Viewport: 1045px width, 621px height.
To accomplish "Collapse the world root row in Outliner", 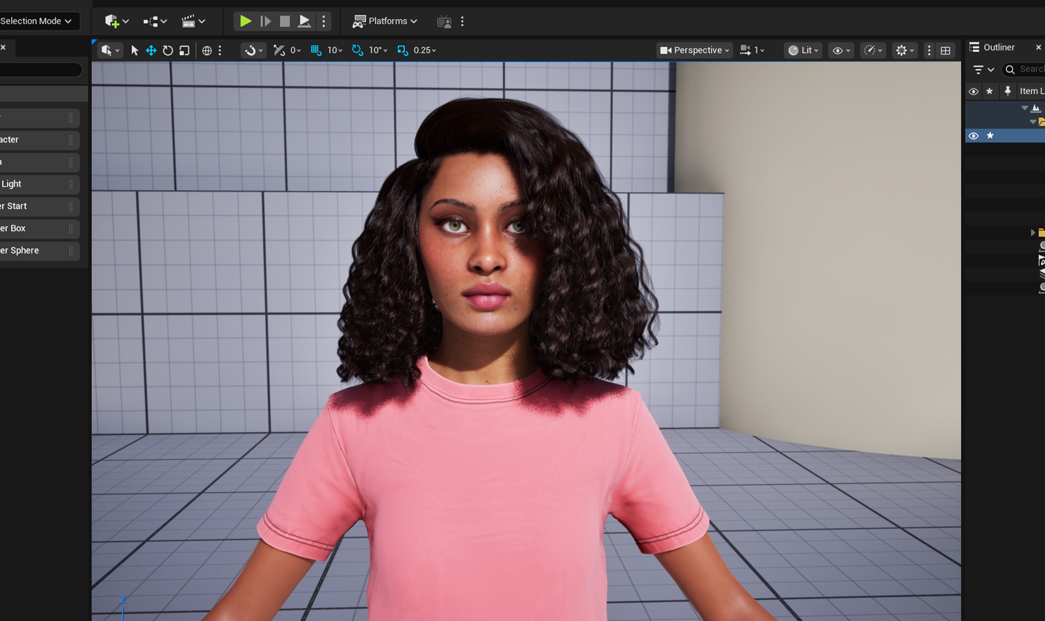I will click(1025, 108).
